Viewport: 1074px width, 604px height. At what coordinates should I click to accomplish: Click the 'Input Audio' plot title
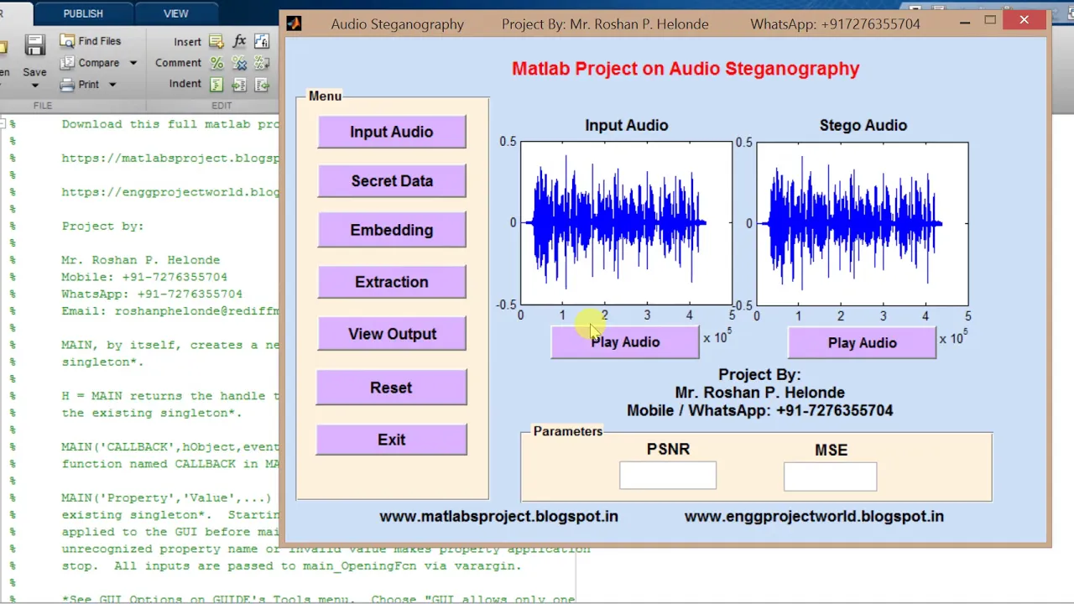[x=627, y=125]
